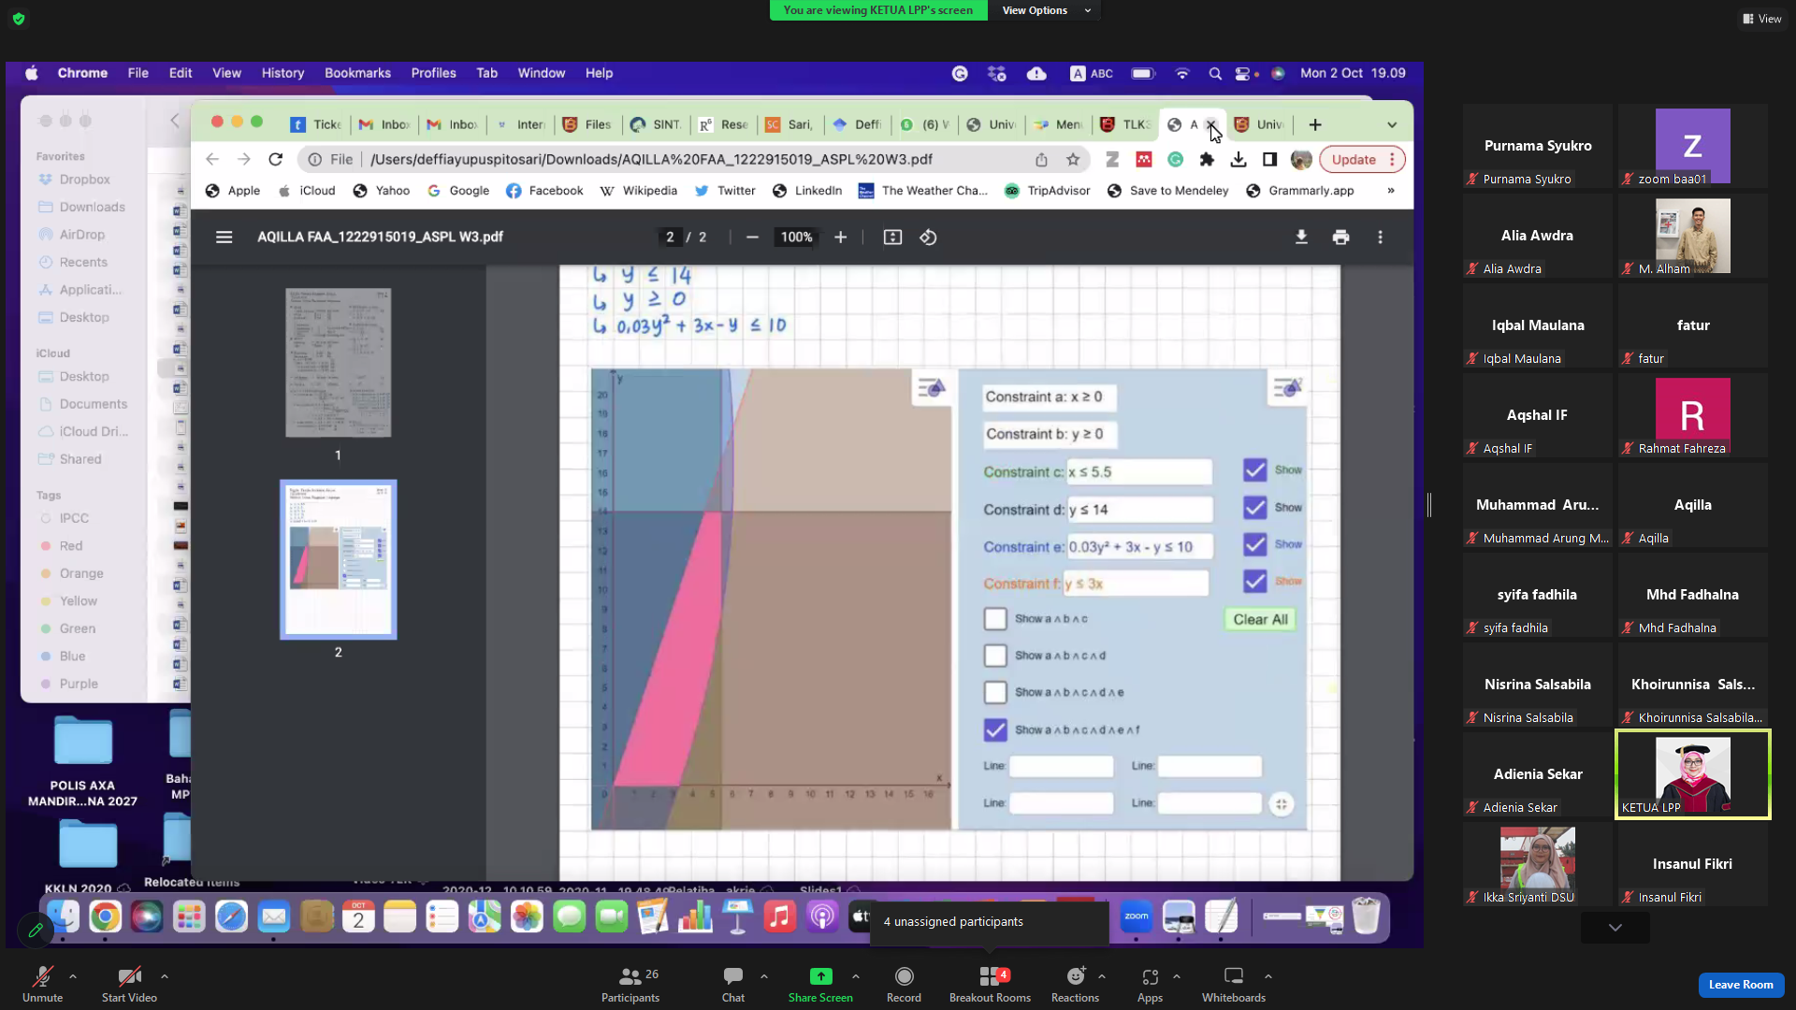Check the 'Show a ∧ b ∧ c' box
Image resolution: width=1796 pixels, height=1010 pixels.
click(995, 619)
